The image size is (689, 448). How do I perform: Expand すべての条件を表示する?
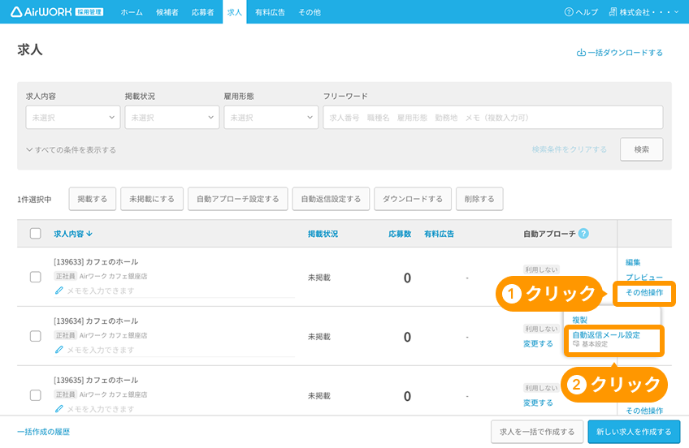71,150
